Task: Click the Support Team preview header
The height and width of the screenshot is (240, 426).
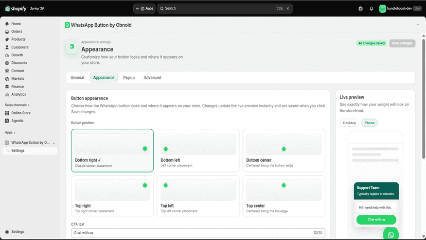Action: click(x=376, y=191)
